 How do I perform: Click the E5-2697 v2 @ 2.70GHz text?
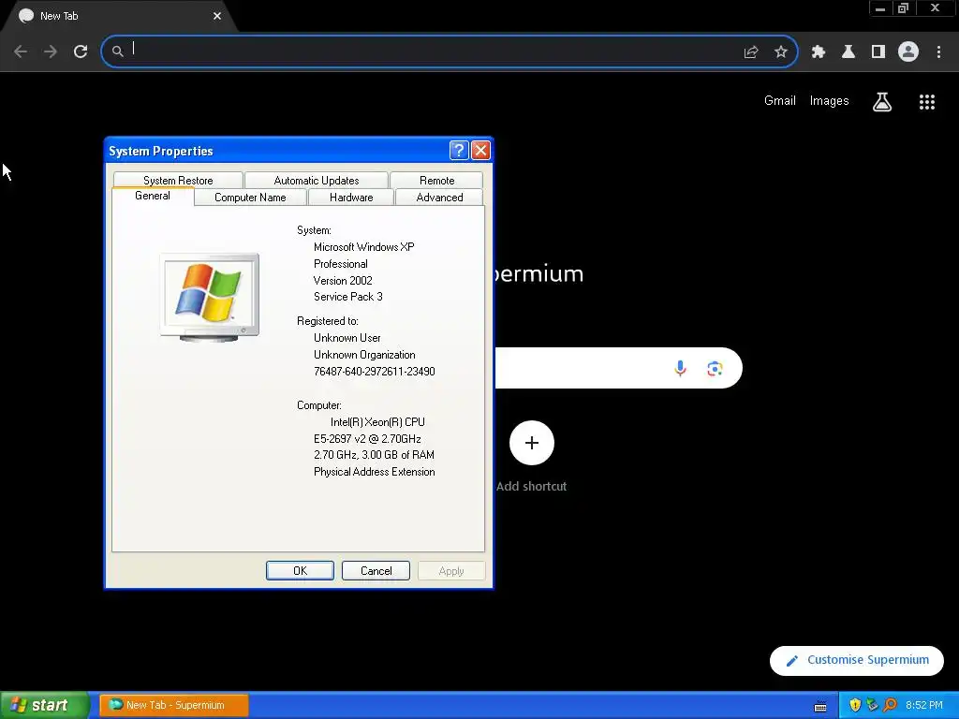[367, 438]
